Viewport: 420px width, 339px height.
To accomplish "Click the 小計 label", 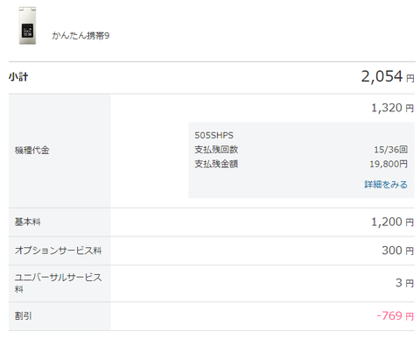I will [18, 77].
